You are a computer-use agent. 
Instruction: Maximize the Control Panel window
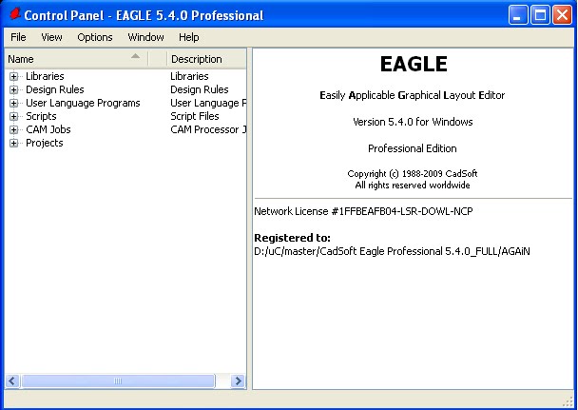540,15
